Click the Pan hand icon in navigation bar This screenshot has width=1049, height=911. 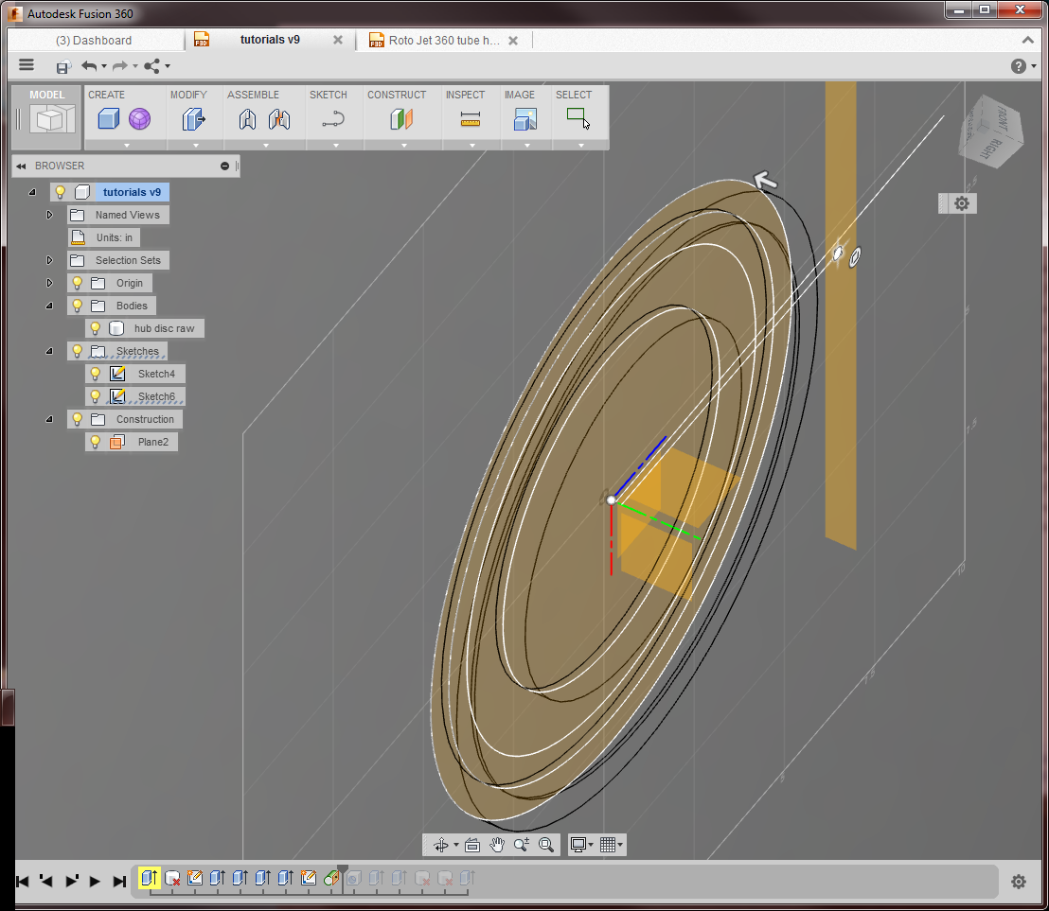(496, 845)
